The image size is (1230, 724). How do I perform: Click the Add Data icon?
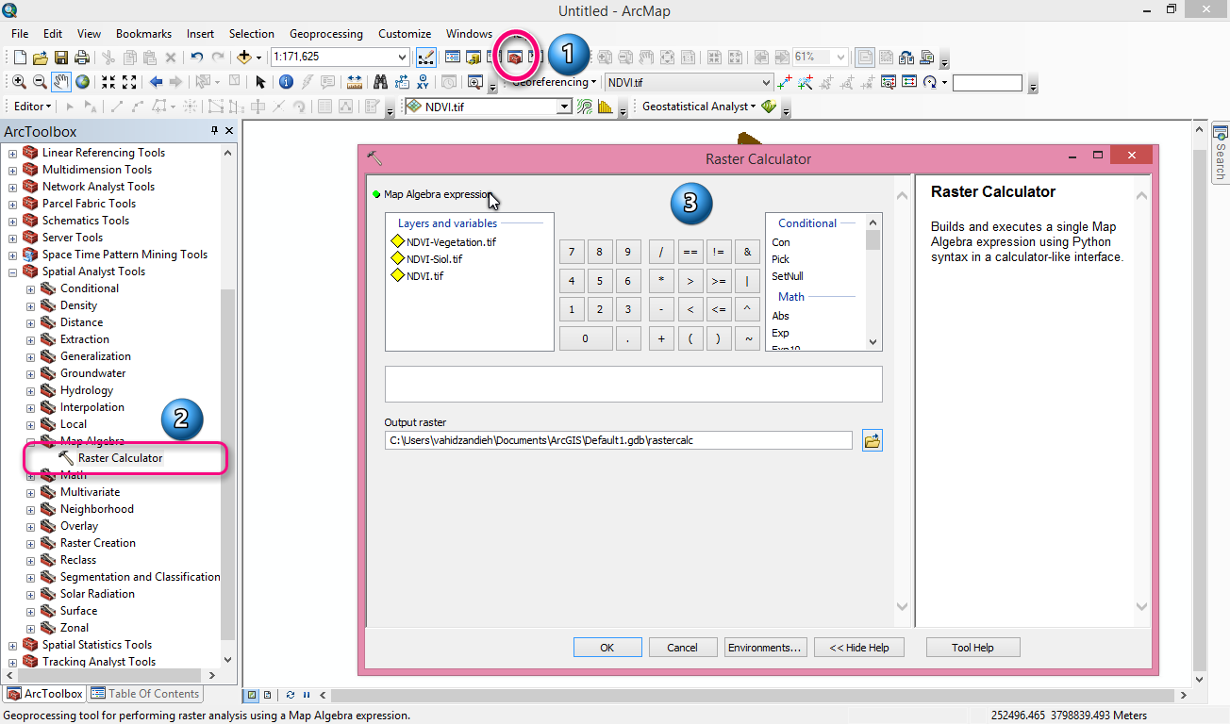(243, 58)
